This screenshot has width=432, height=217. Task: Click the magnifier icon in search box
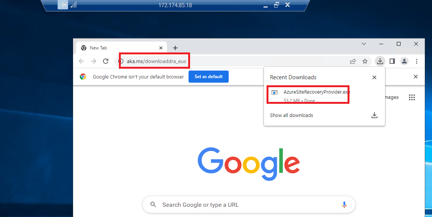tap(153, 205)
